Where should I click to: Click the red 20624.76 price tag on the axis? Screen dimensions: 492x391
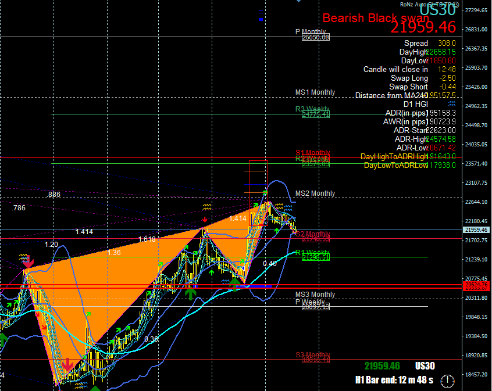point(476,285)
